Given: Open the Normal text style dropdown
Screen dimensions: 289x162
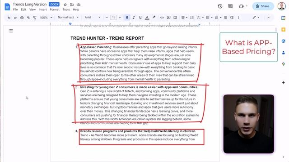Looking at the screenshot, I should click(68, 18).
